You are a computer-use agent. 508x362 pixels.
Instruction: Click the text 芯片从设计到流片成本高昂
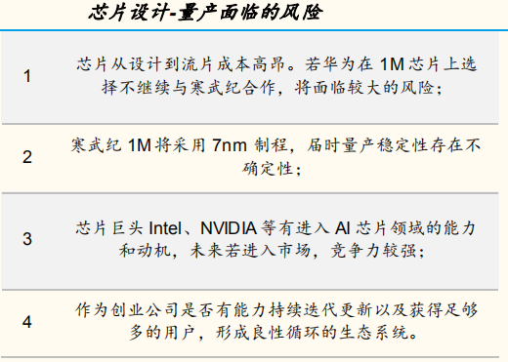[181, 64]
